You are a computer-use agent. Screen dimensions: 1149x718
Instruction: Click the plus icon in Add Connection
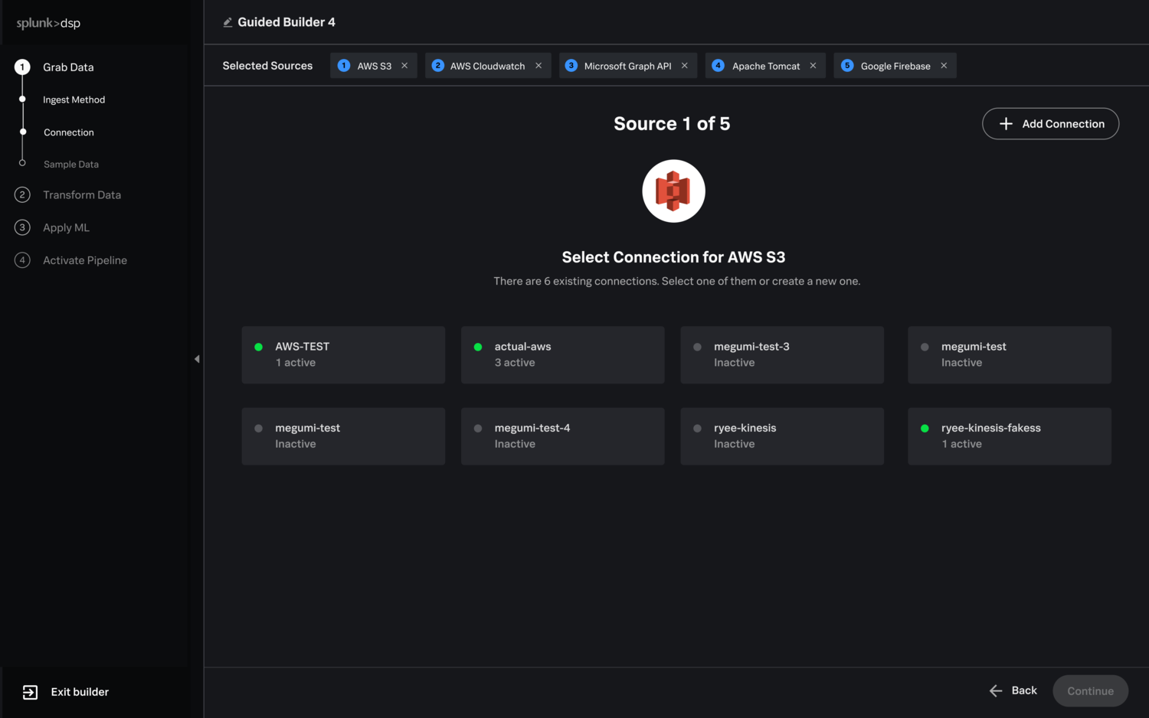[1006, 124]
